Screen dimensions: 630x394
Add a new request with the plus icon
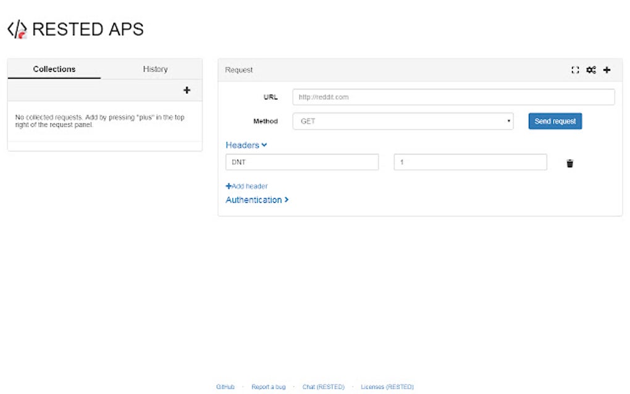coord(607,70)
